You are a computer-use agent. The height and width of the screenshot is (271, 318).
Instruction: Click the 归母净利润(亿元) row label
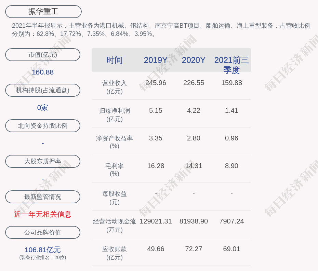pos(115,115)
